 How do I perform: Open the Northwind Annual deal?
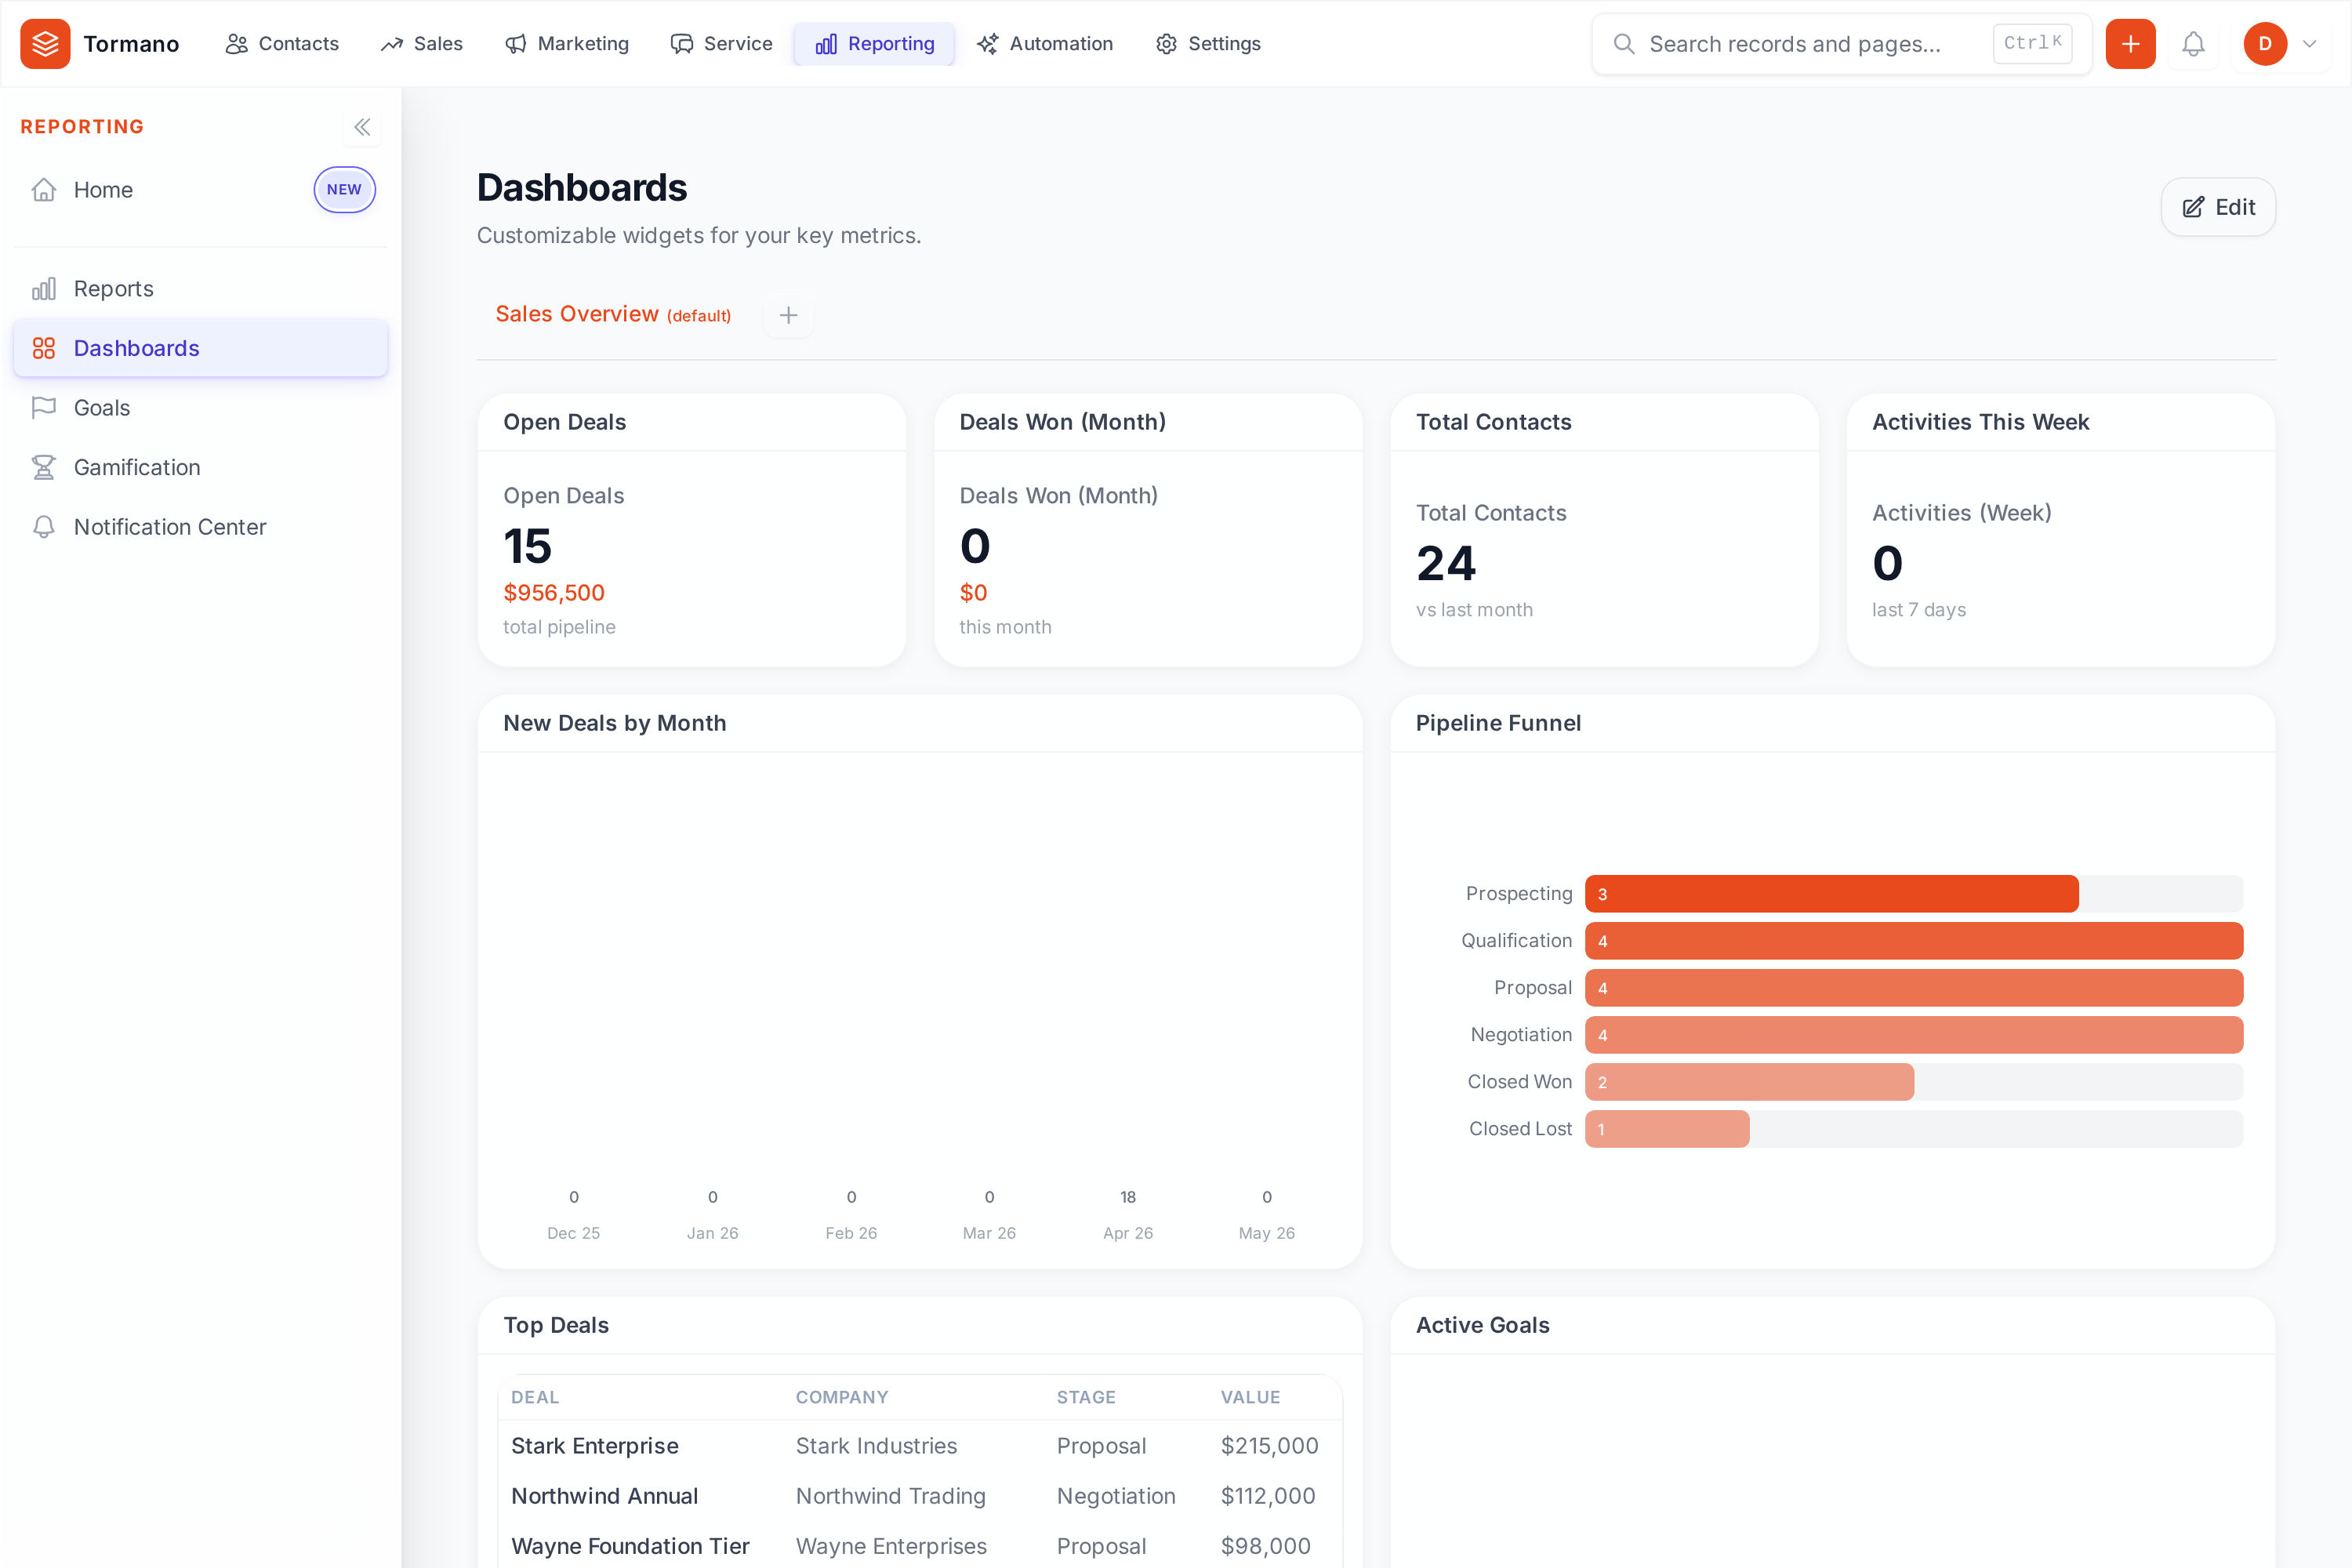[604, 1496]
